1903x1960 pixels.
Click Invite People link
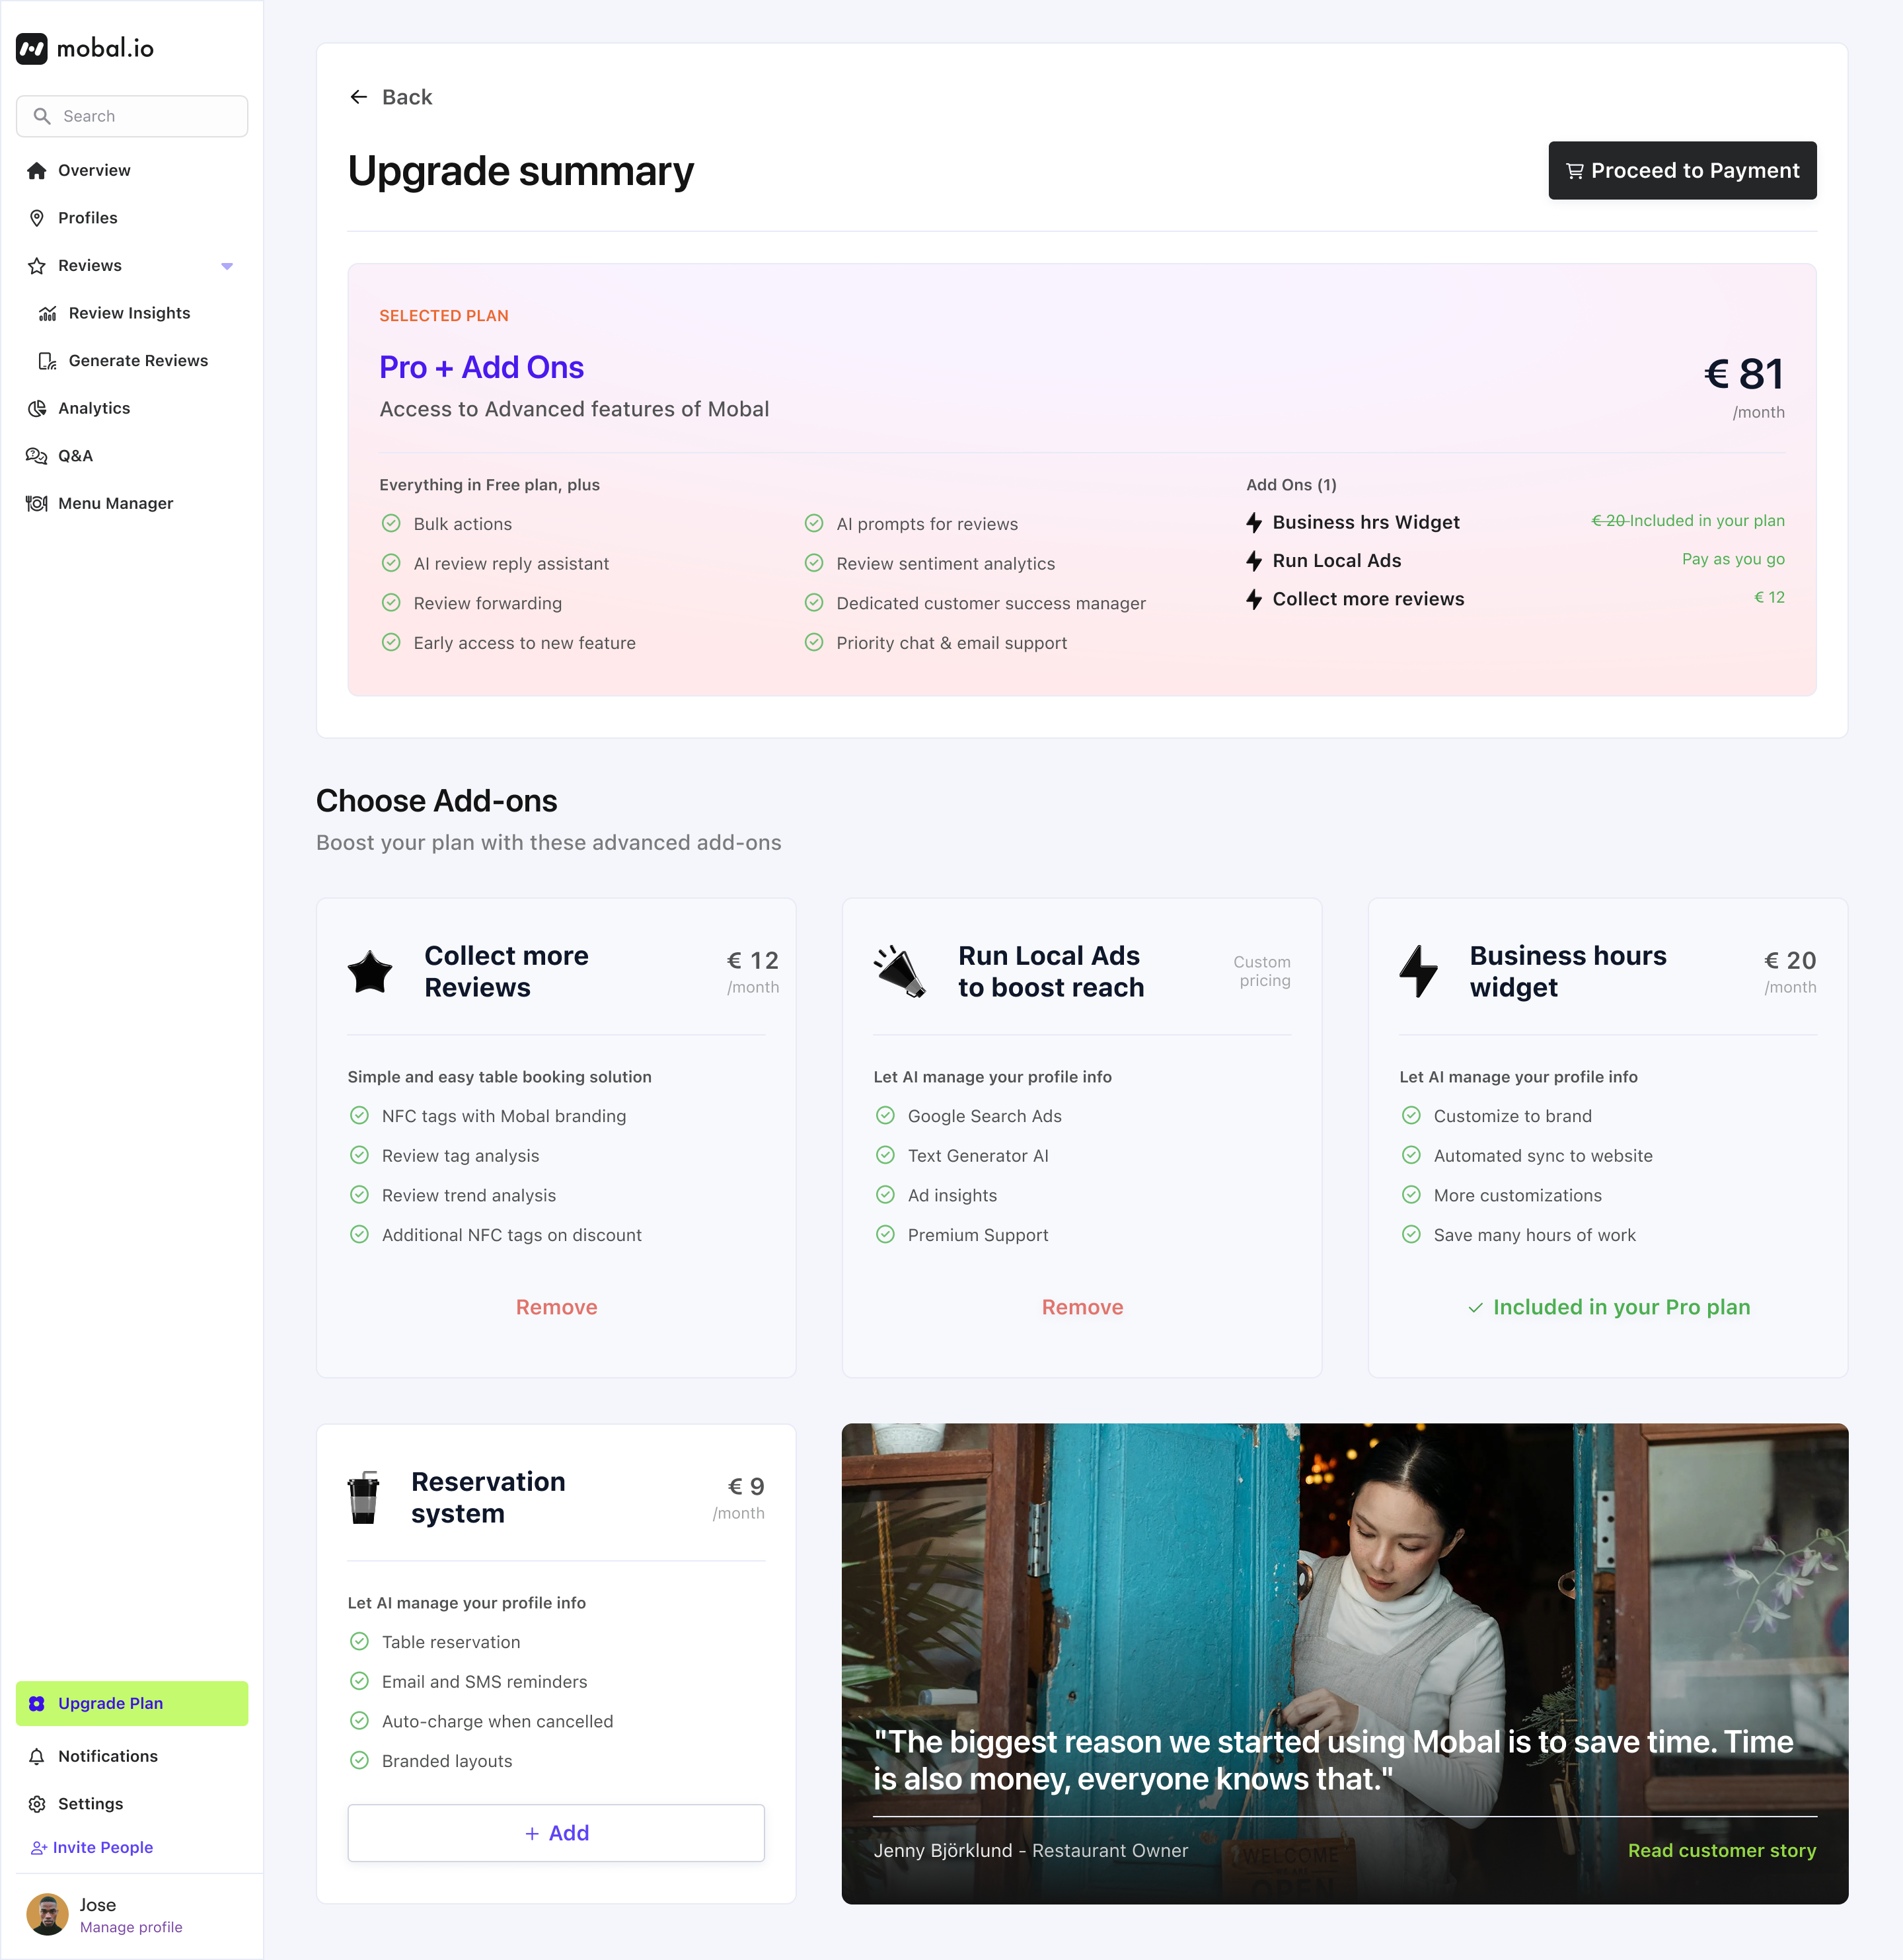pos(92,1848)
